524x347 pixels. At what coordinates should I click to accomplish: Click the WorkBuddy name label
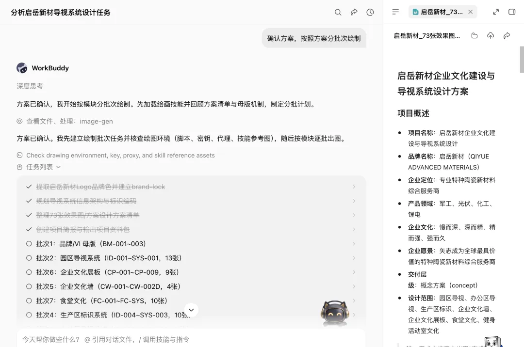50,68
